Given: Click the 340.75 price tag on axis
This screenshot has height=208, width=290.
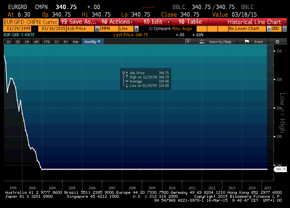Looking at the screenshot, I should [281, 169].
